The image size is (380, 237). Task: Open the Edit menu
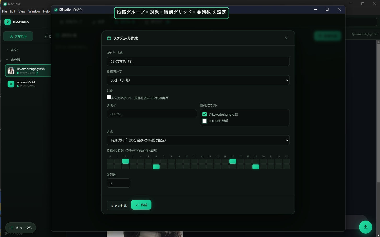point(13,11)
